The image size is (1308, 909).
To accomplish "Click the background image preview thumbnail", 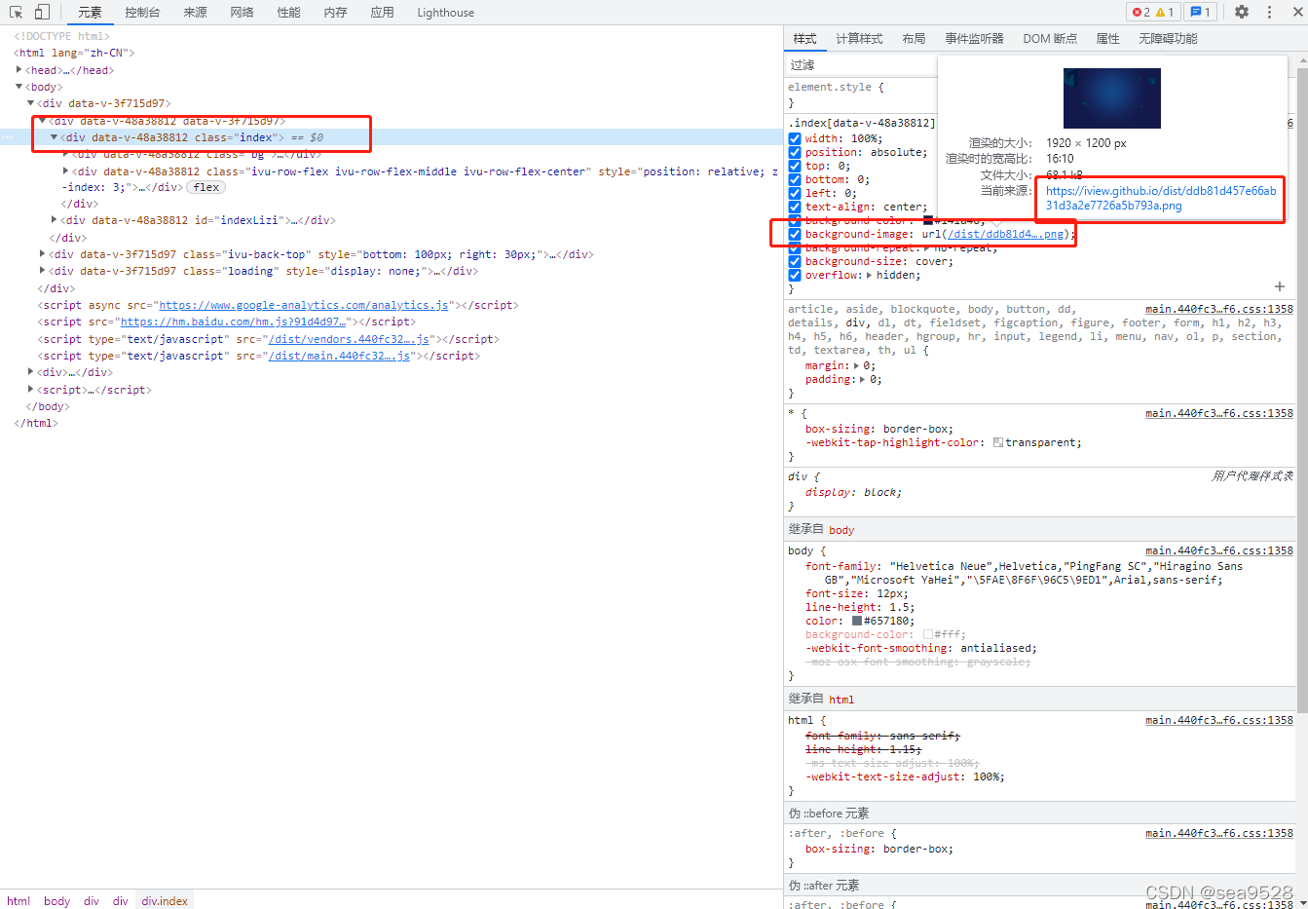I will 1112,98.
